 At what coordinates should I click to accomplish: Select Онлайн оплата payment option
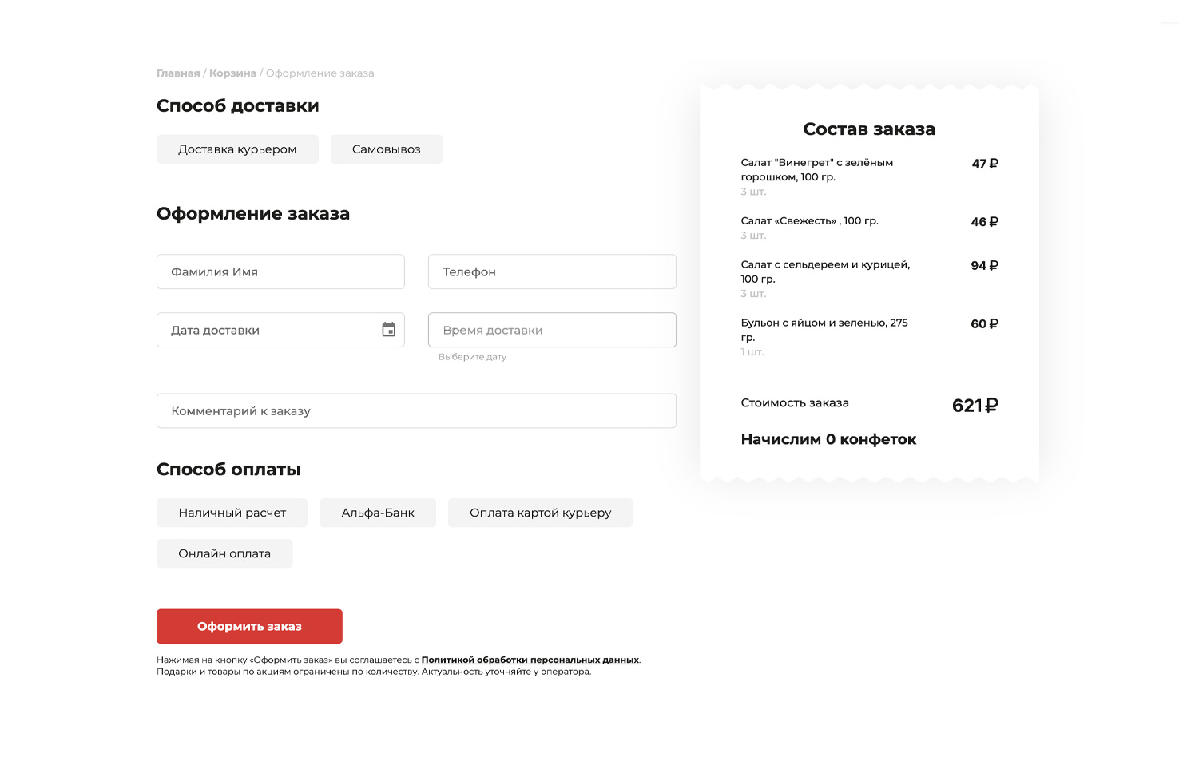coord(224,553)
